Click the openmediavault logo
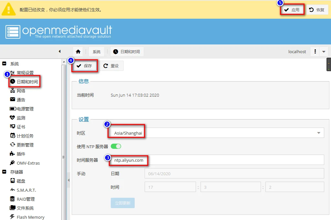 59,32
